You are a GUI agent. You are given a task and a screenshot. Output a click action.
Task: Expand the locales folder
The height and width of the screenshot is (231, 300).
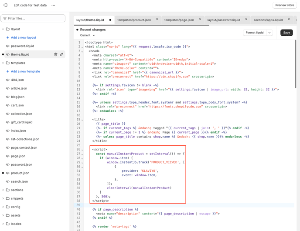3,224
